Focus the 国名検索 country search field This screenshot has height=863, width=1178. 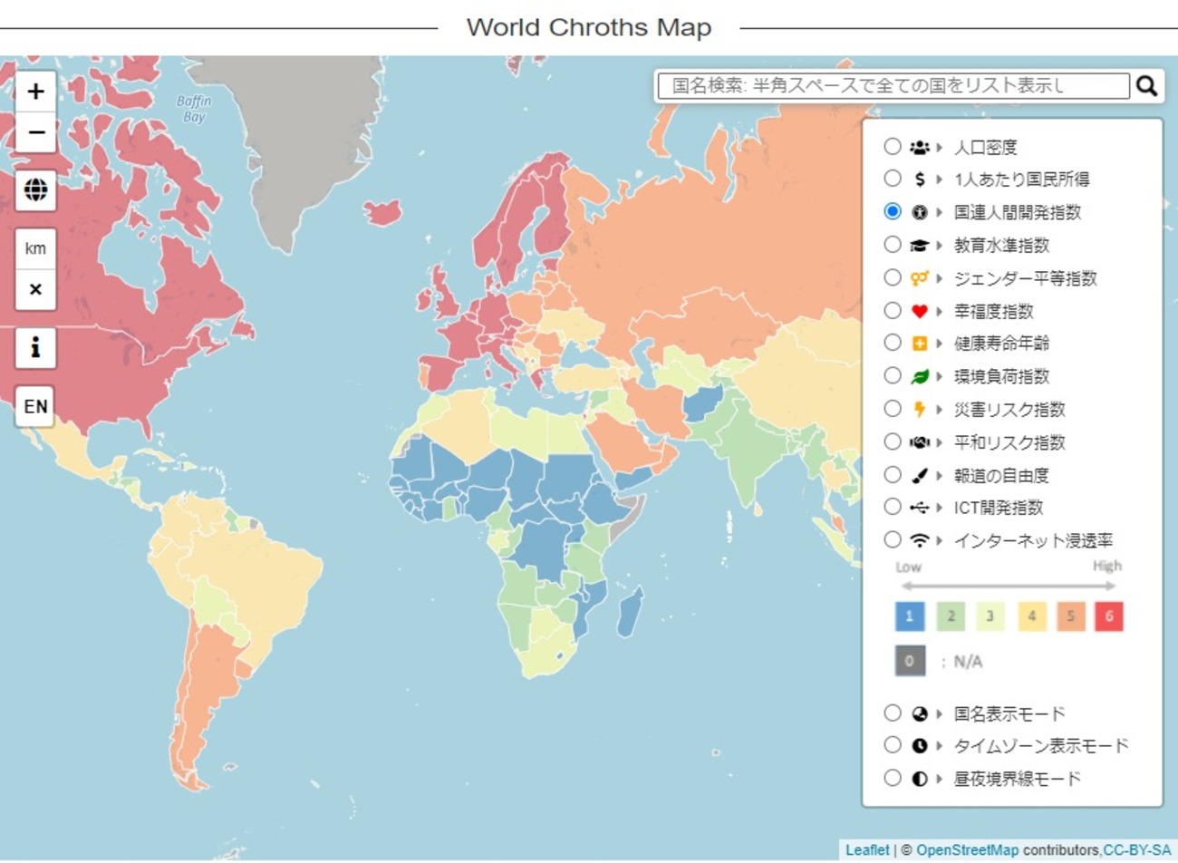[893, 85]
